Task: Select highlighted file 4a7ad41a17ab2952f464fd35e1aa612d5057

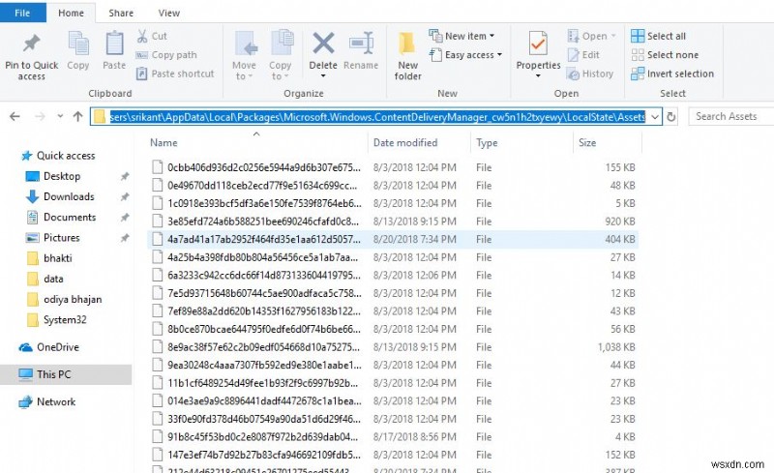Action: [393, 239]
